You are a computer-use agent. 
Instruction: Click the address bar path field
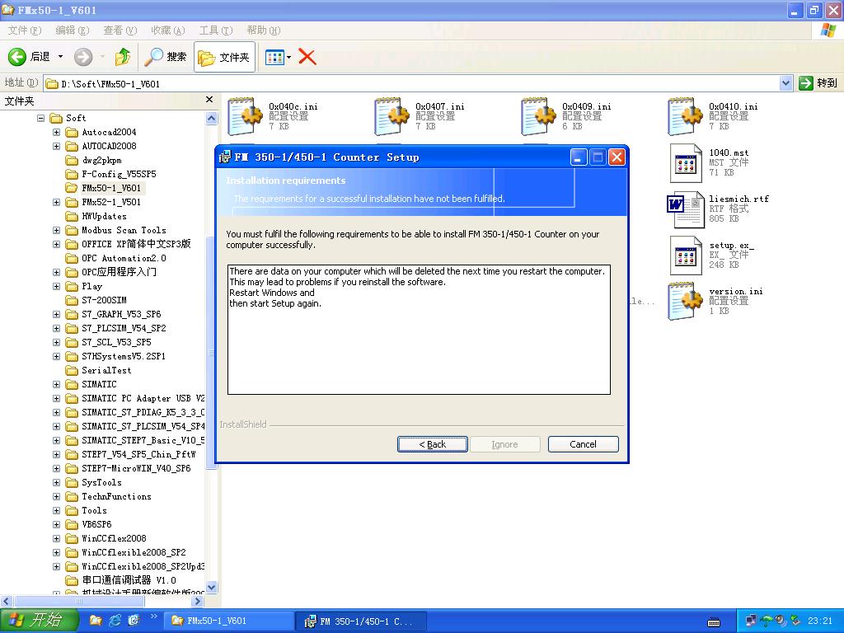point(412,83)
